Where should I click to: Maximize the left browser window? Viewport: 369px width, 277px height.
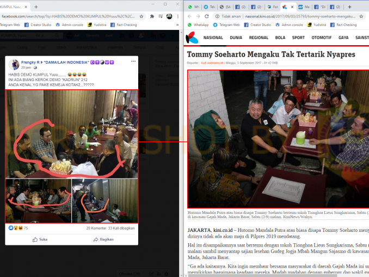pos(165,4)
